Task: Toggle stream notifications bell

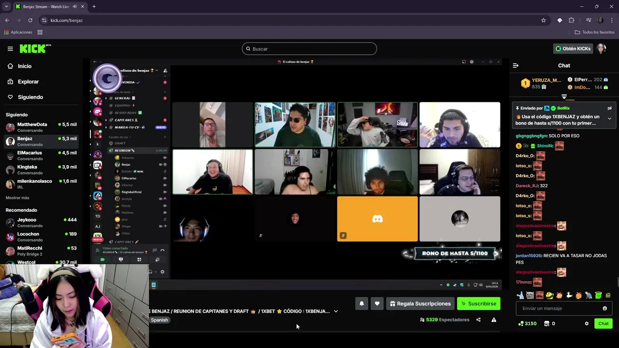Action: 361,304
